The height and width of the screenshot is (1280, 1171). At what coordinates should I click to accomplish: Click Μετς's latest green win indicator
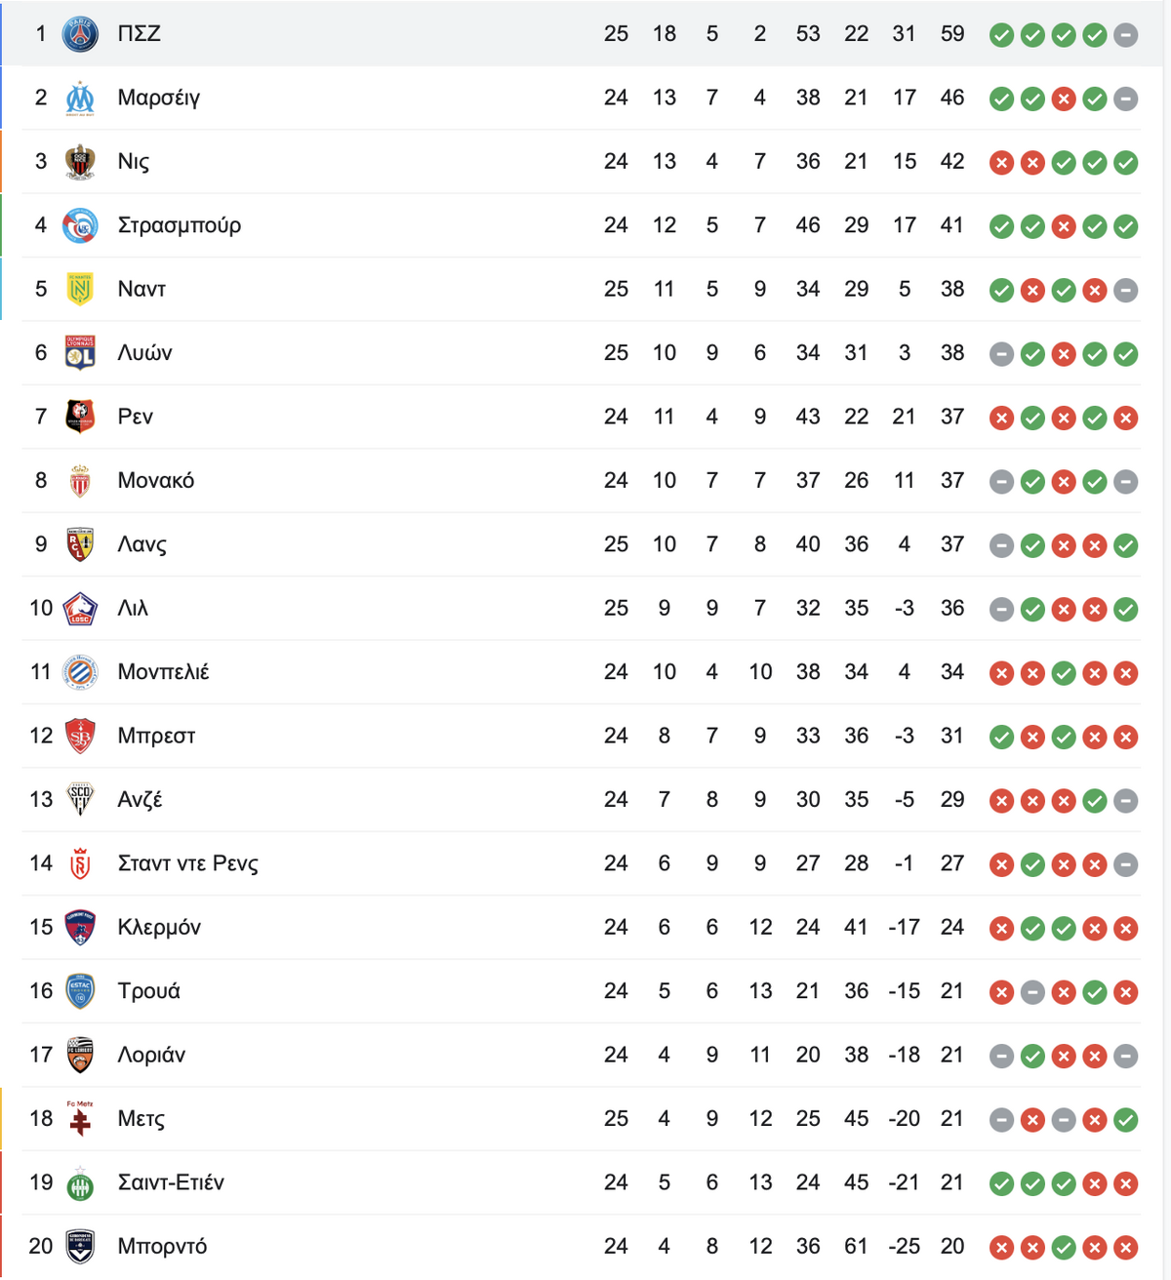[1126, 1120]
